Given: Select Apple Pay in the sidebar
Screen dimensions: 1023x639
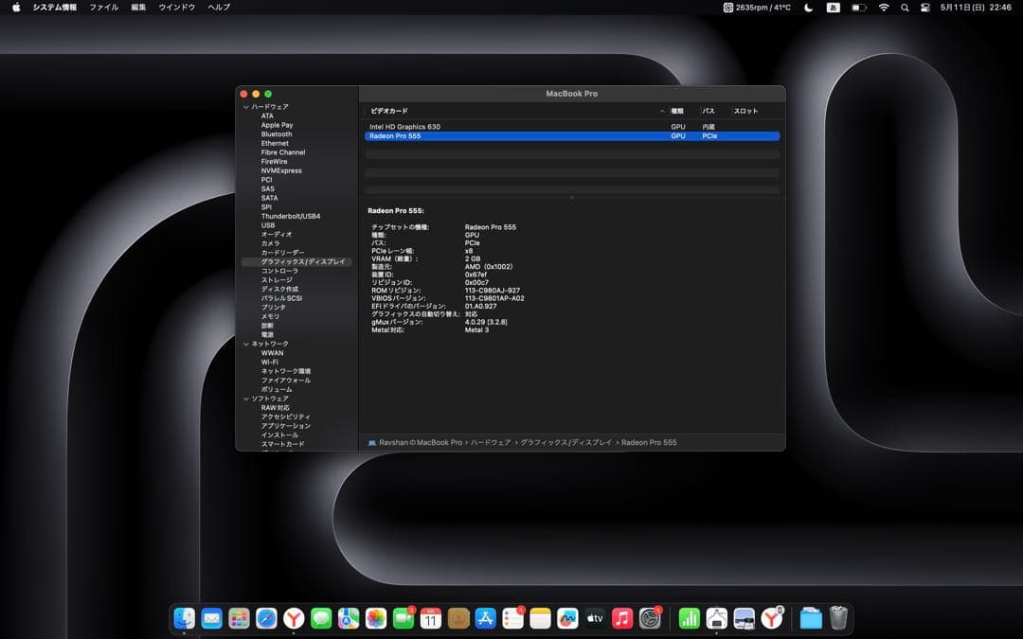Looking at the screenshot, I should (x=277, y=125).
